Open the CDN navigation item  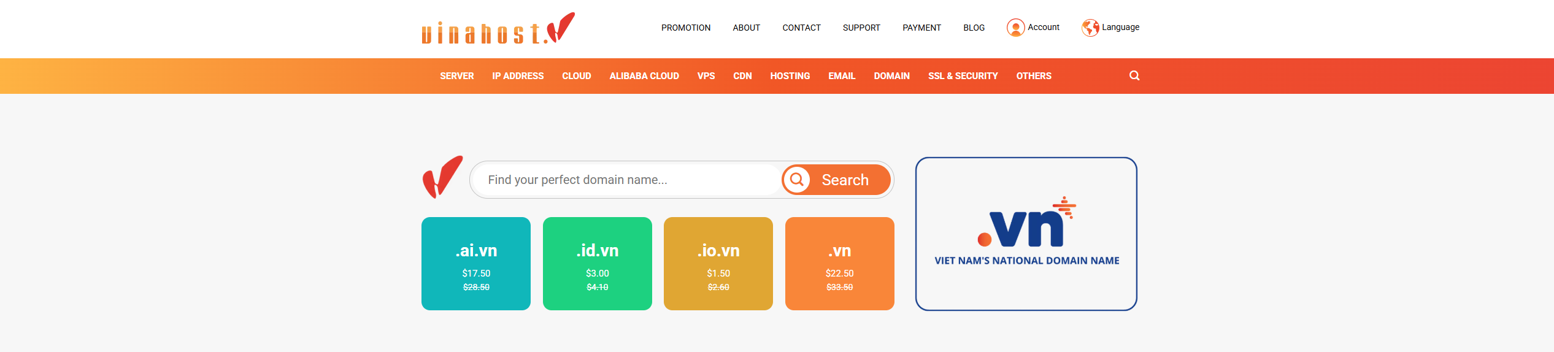point(742,76)
